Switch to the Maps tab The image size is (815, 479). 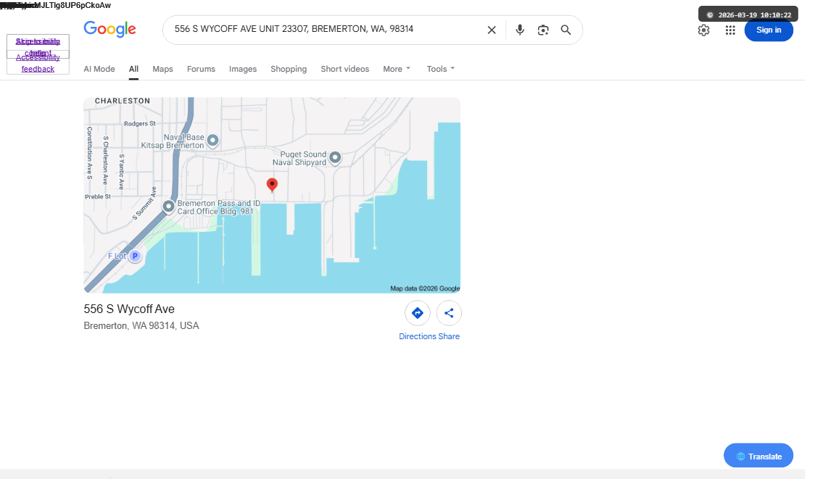click(162, 69)
